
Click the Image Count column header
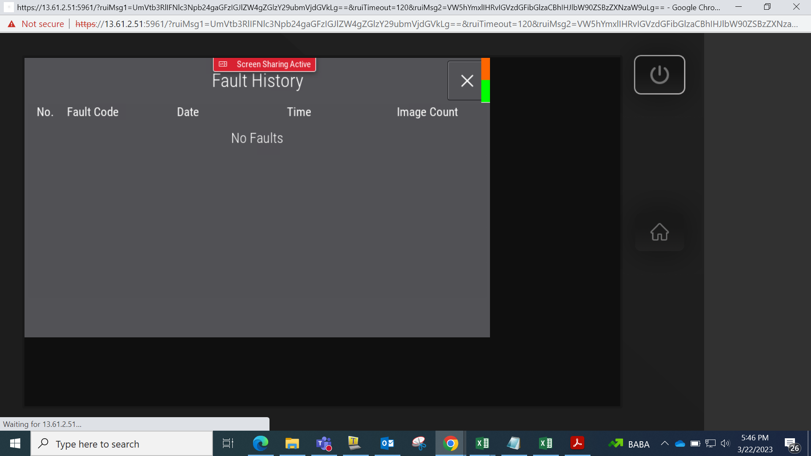click(x=427, y=112)
